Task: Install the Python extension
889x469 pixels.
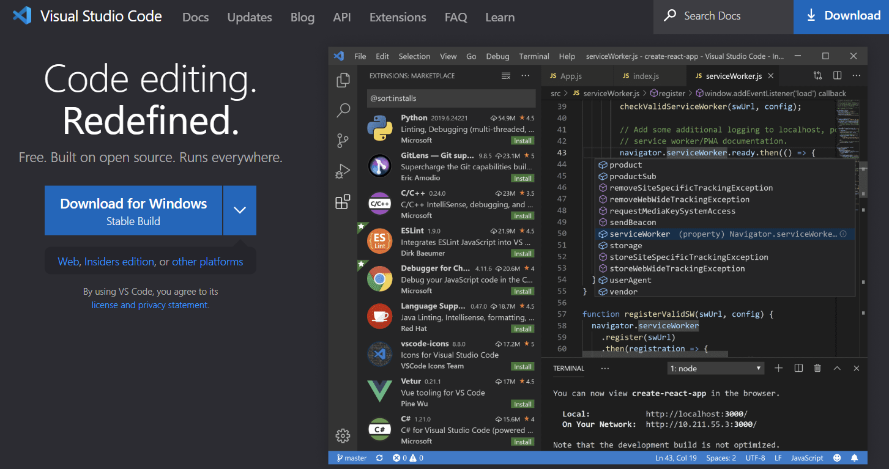Action: [x=523, y=141]
